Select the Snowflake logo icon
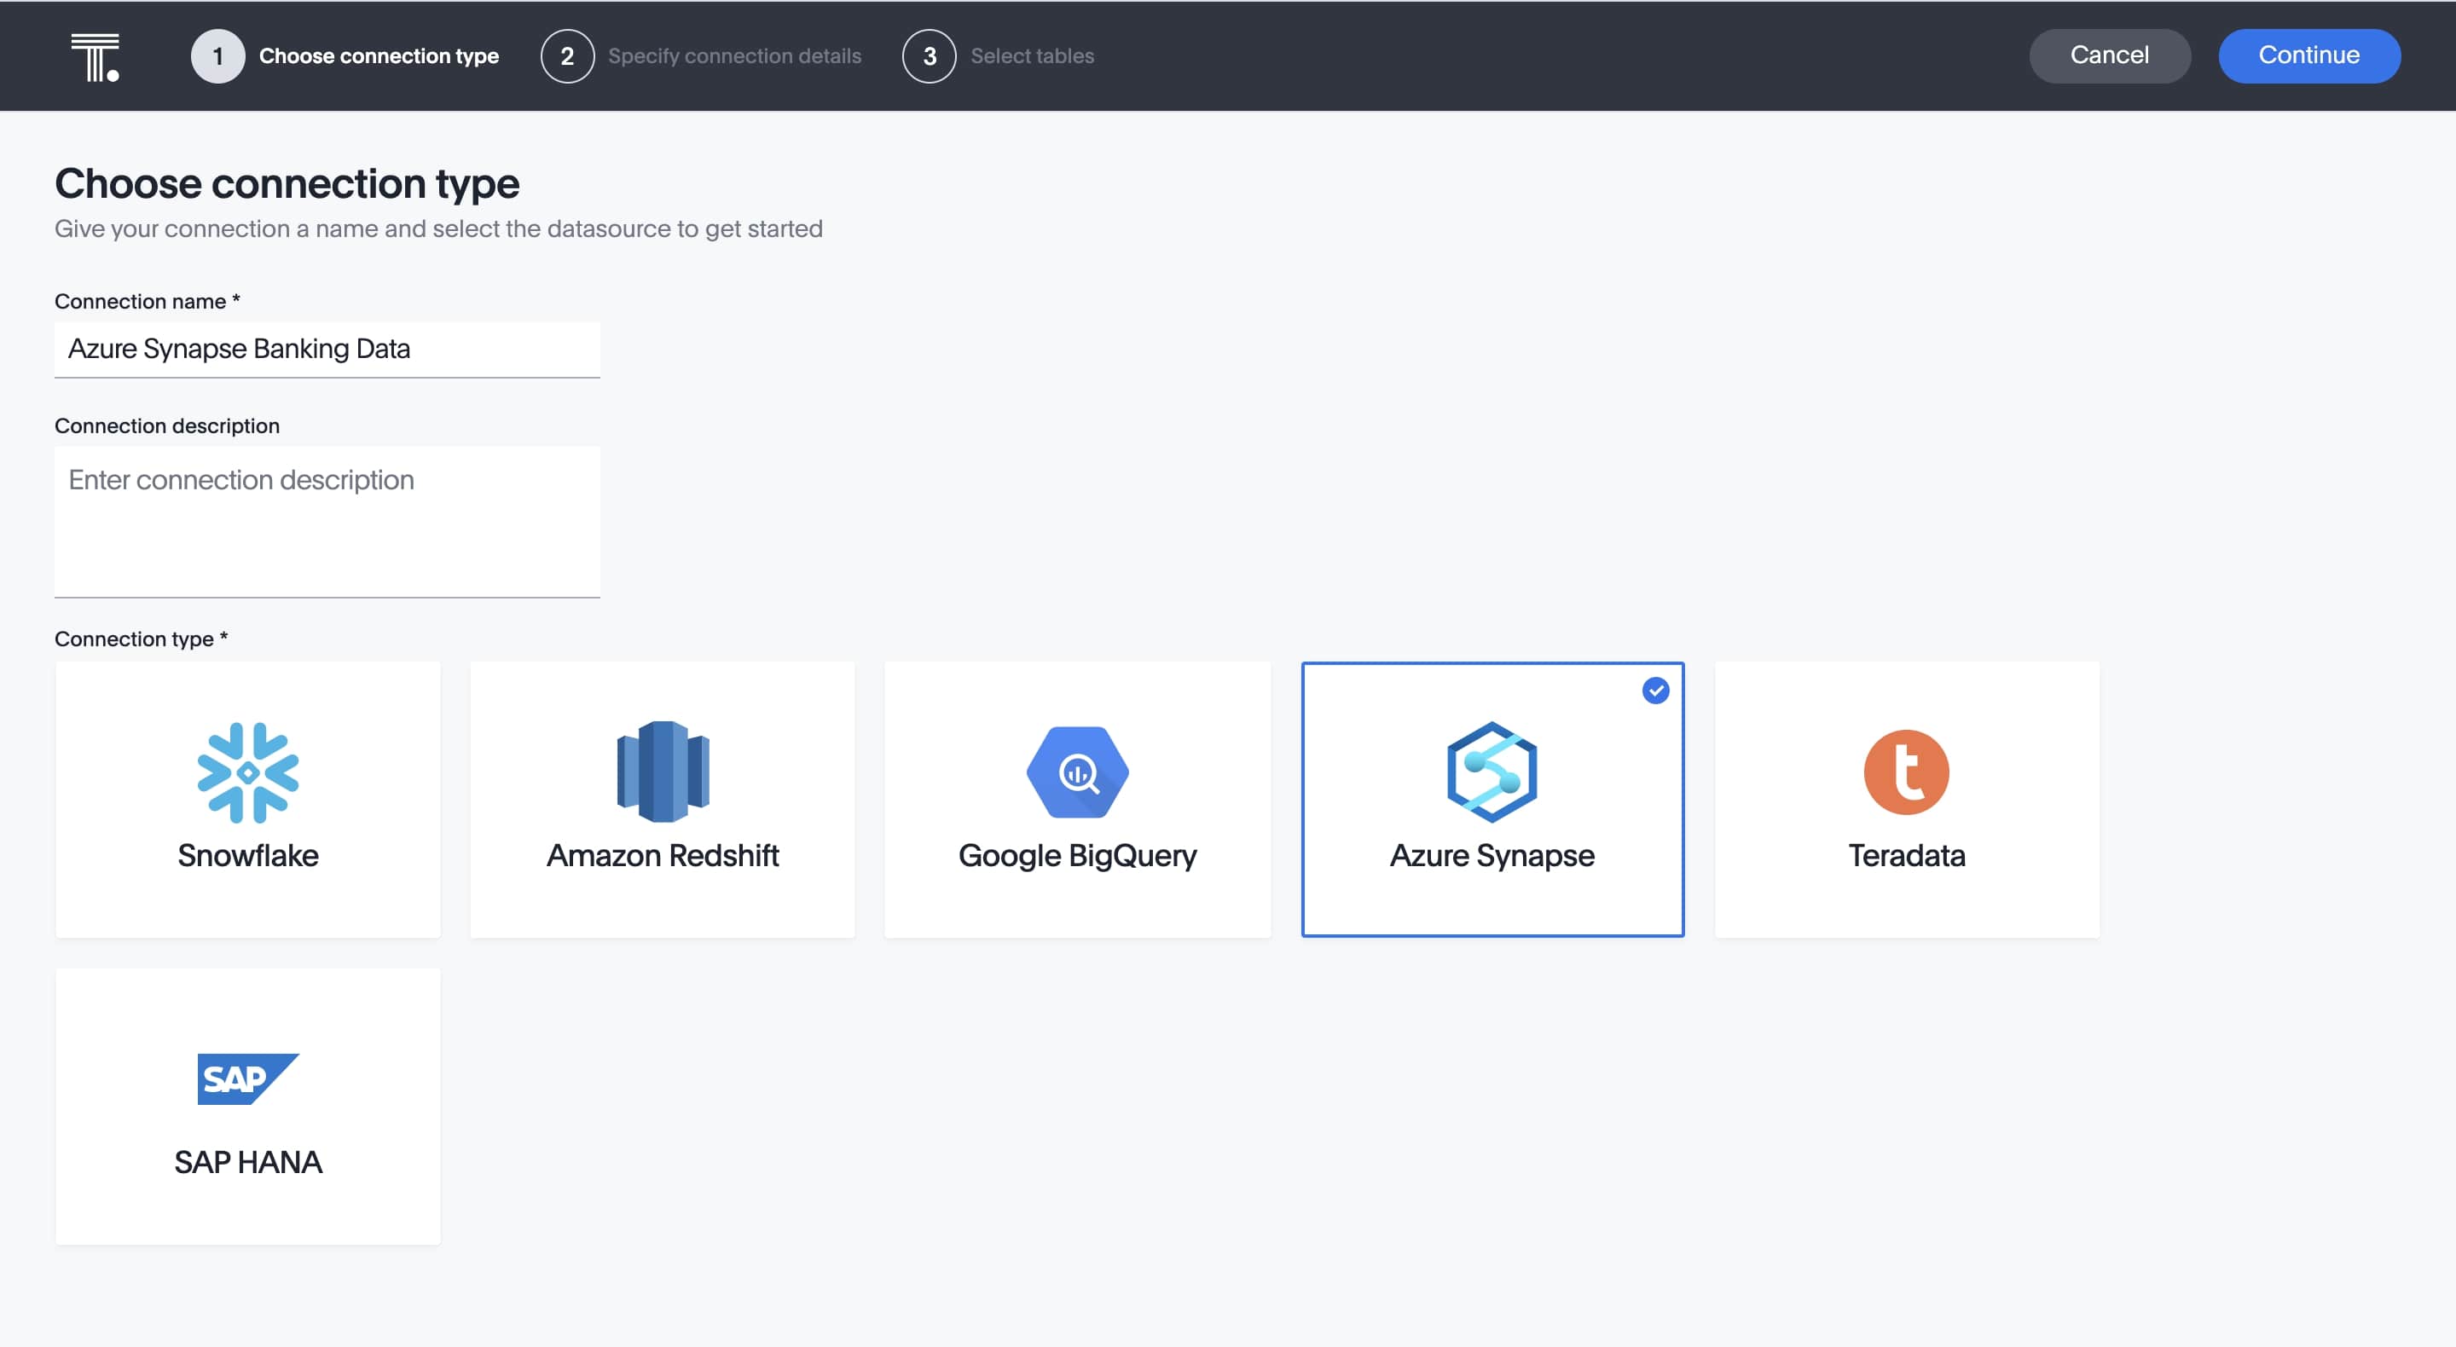This screenshot has width=2456, height=1347. (248, 772)
